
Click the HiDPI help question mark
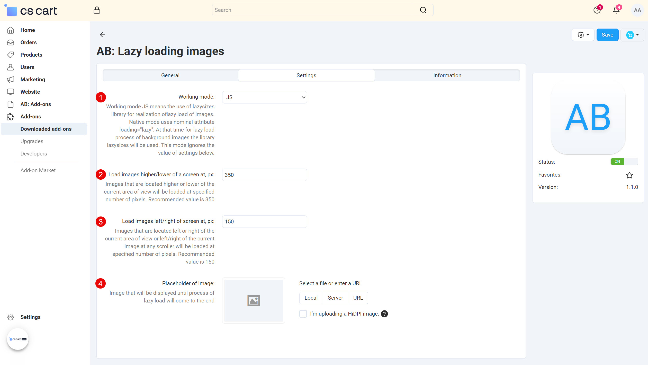[x=384, y=314]
